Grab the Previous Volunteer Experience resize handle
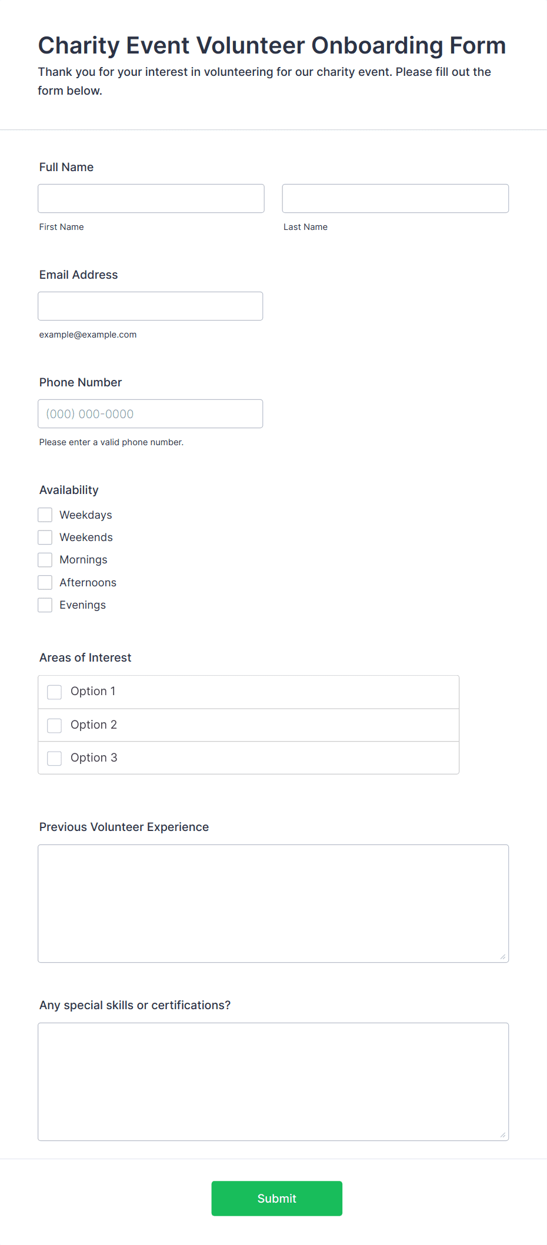Screen dimensions: 547x1245 [503, 957]
